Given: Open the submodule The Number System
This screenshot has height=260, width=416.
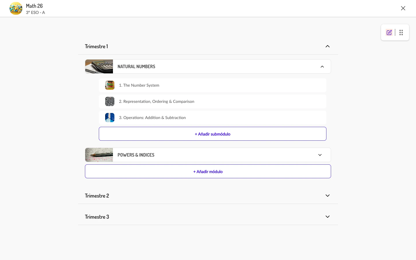Looking at the screenshot, I should [x=139, y=85].
